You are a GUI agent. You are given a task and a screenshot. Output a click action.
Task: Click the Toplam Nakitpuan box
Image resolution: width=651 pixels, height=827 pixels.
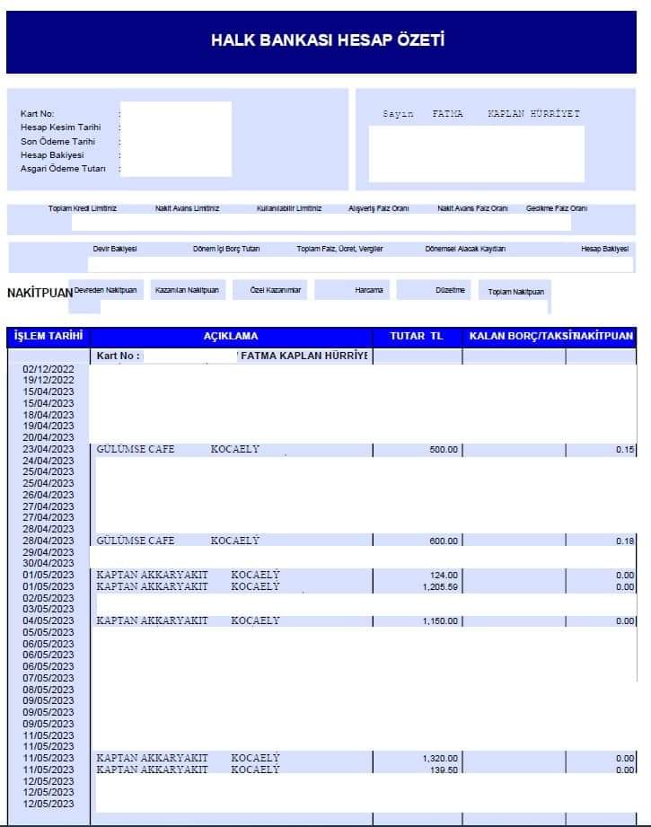coord(515,292)
